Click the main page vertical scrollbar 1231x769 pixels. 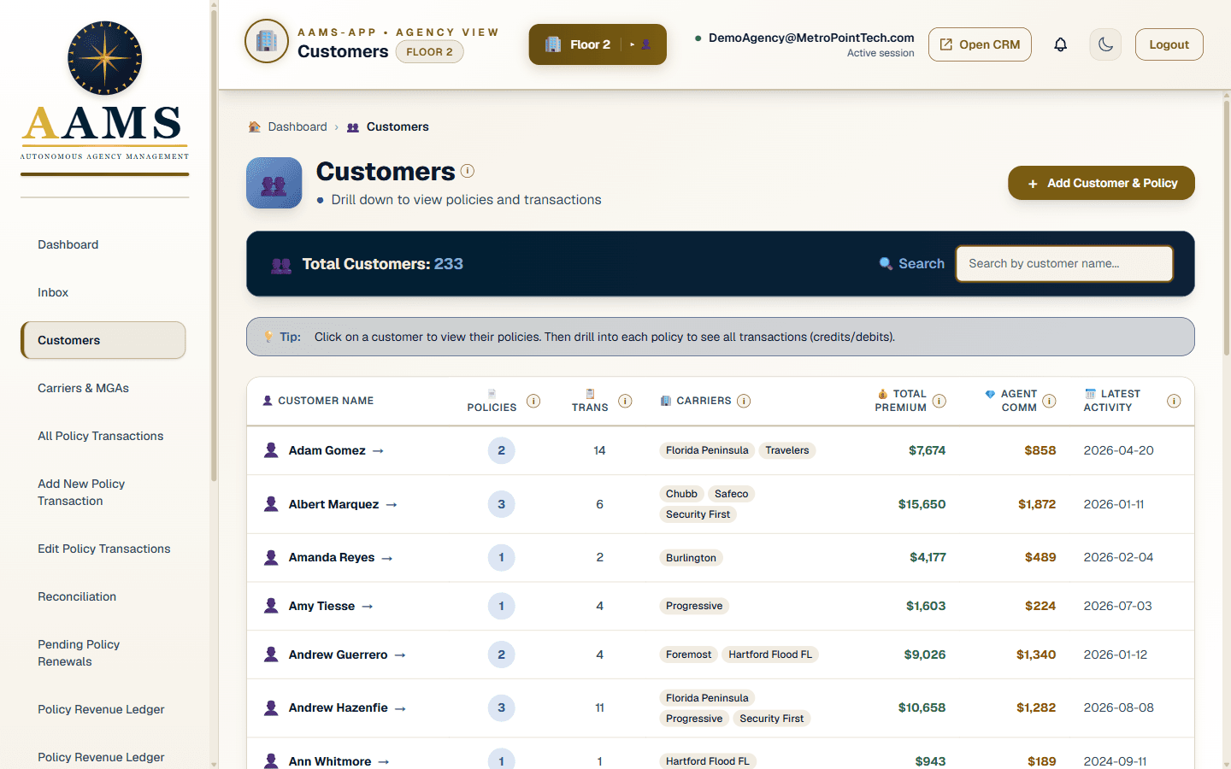click(1226, 229)
